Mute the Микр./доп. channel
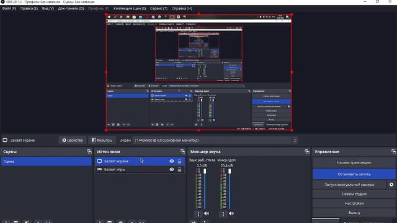Image resolution: width=397 pixels, height=223 pixels. [x=231, y=214]
